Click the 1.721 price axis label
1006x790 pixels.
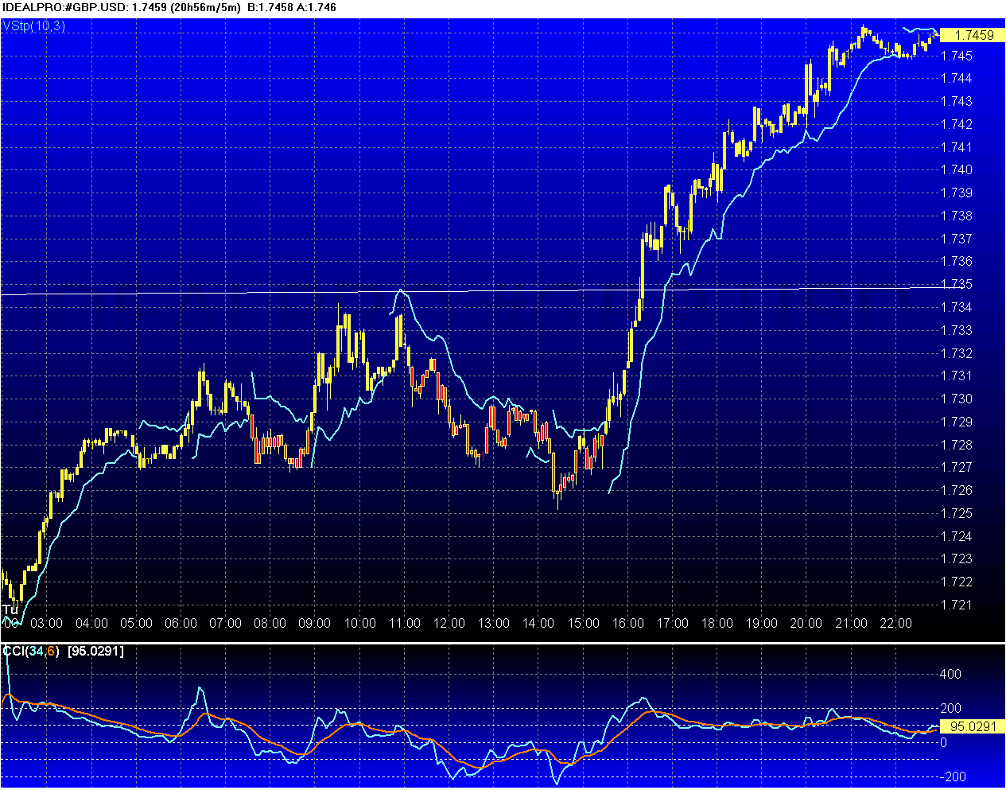click(x=956, y=605)
